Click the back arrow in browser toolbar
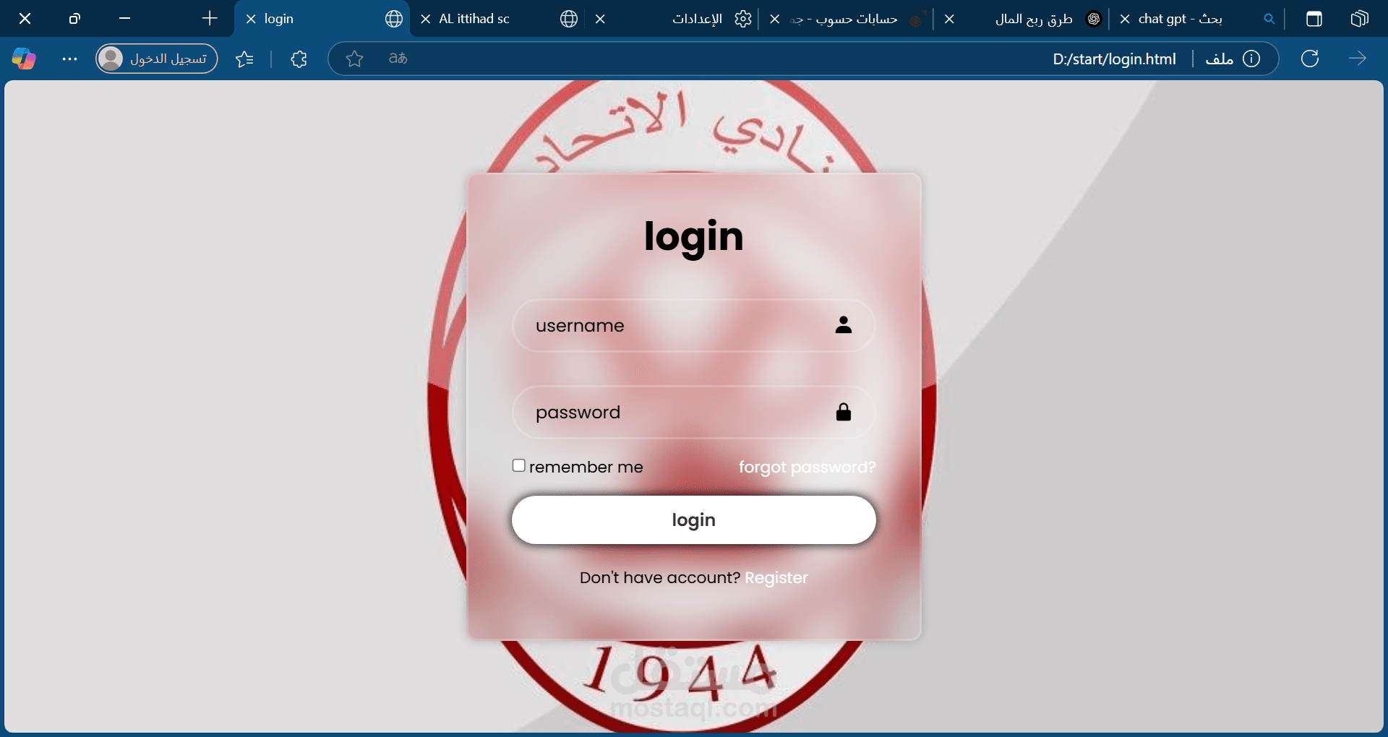The image size is (1388, 737). [1357, 59]
